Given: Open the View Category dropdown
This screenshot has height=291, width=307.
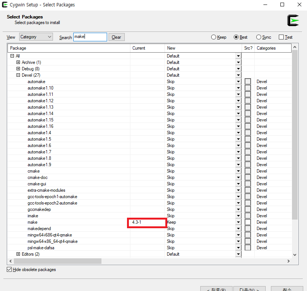Looking at the screenshot, I should (x=36, y=37).
